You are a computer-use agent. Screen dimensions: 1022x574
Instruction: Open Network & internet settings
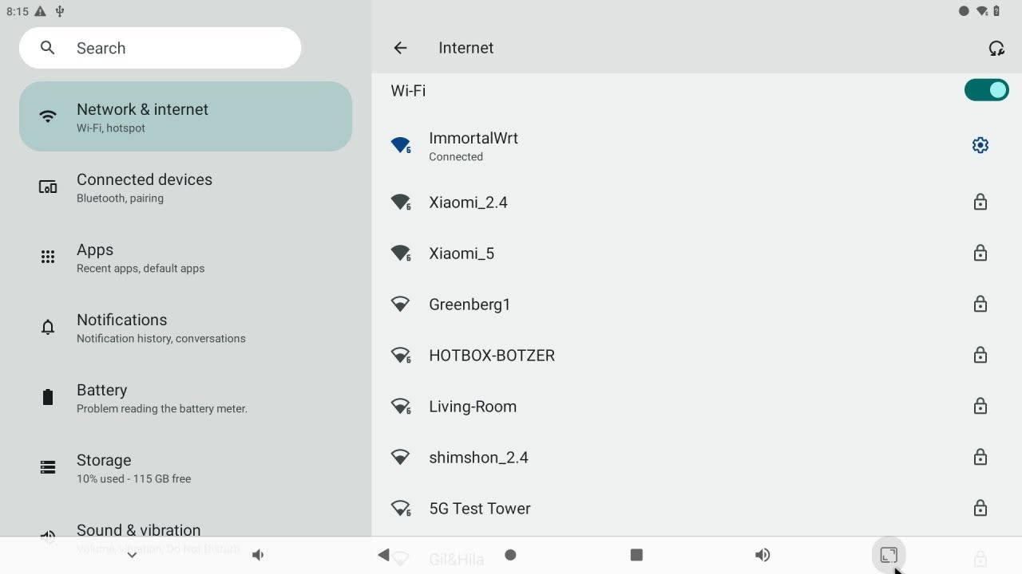(185, 116)
